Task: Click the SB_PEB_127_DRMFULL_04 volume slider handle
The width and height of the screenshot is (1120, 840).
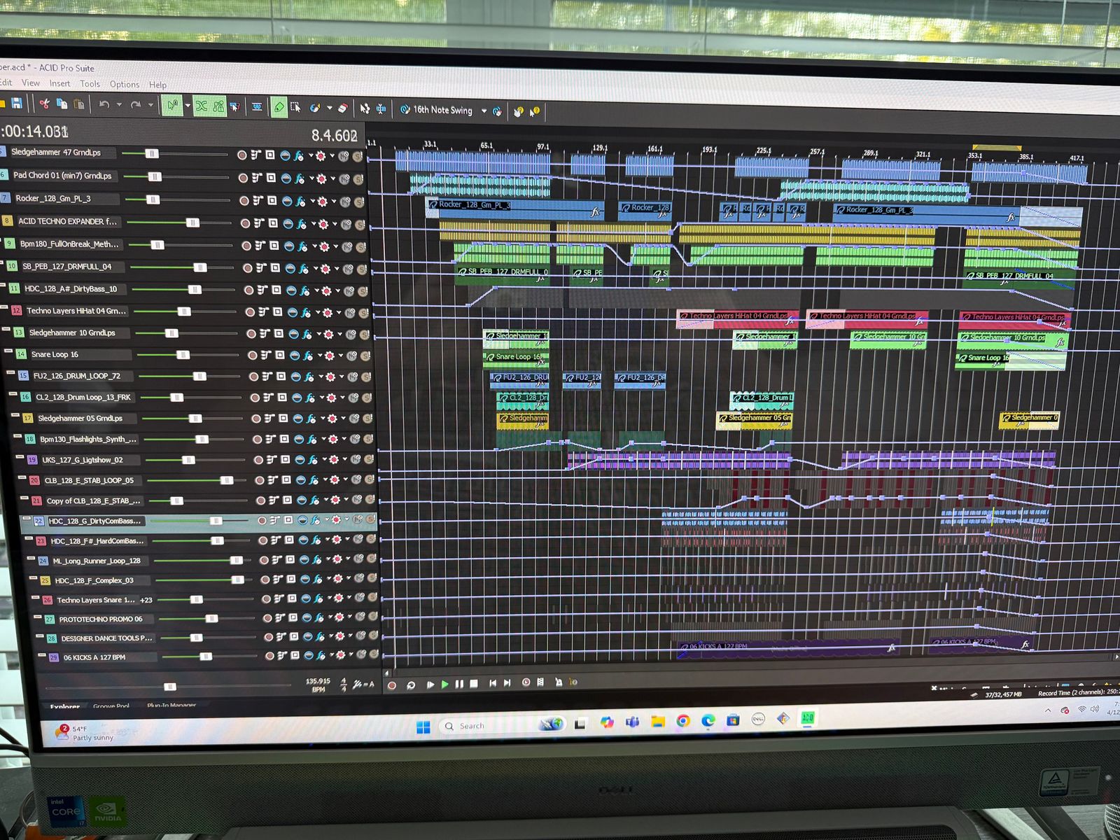Action: click(x=200, y=267)
